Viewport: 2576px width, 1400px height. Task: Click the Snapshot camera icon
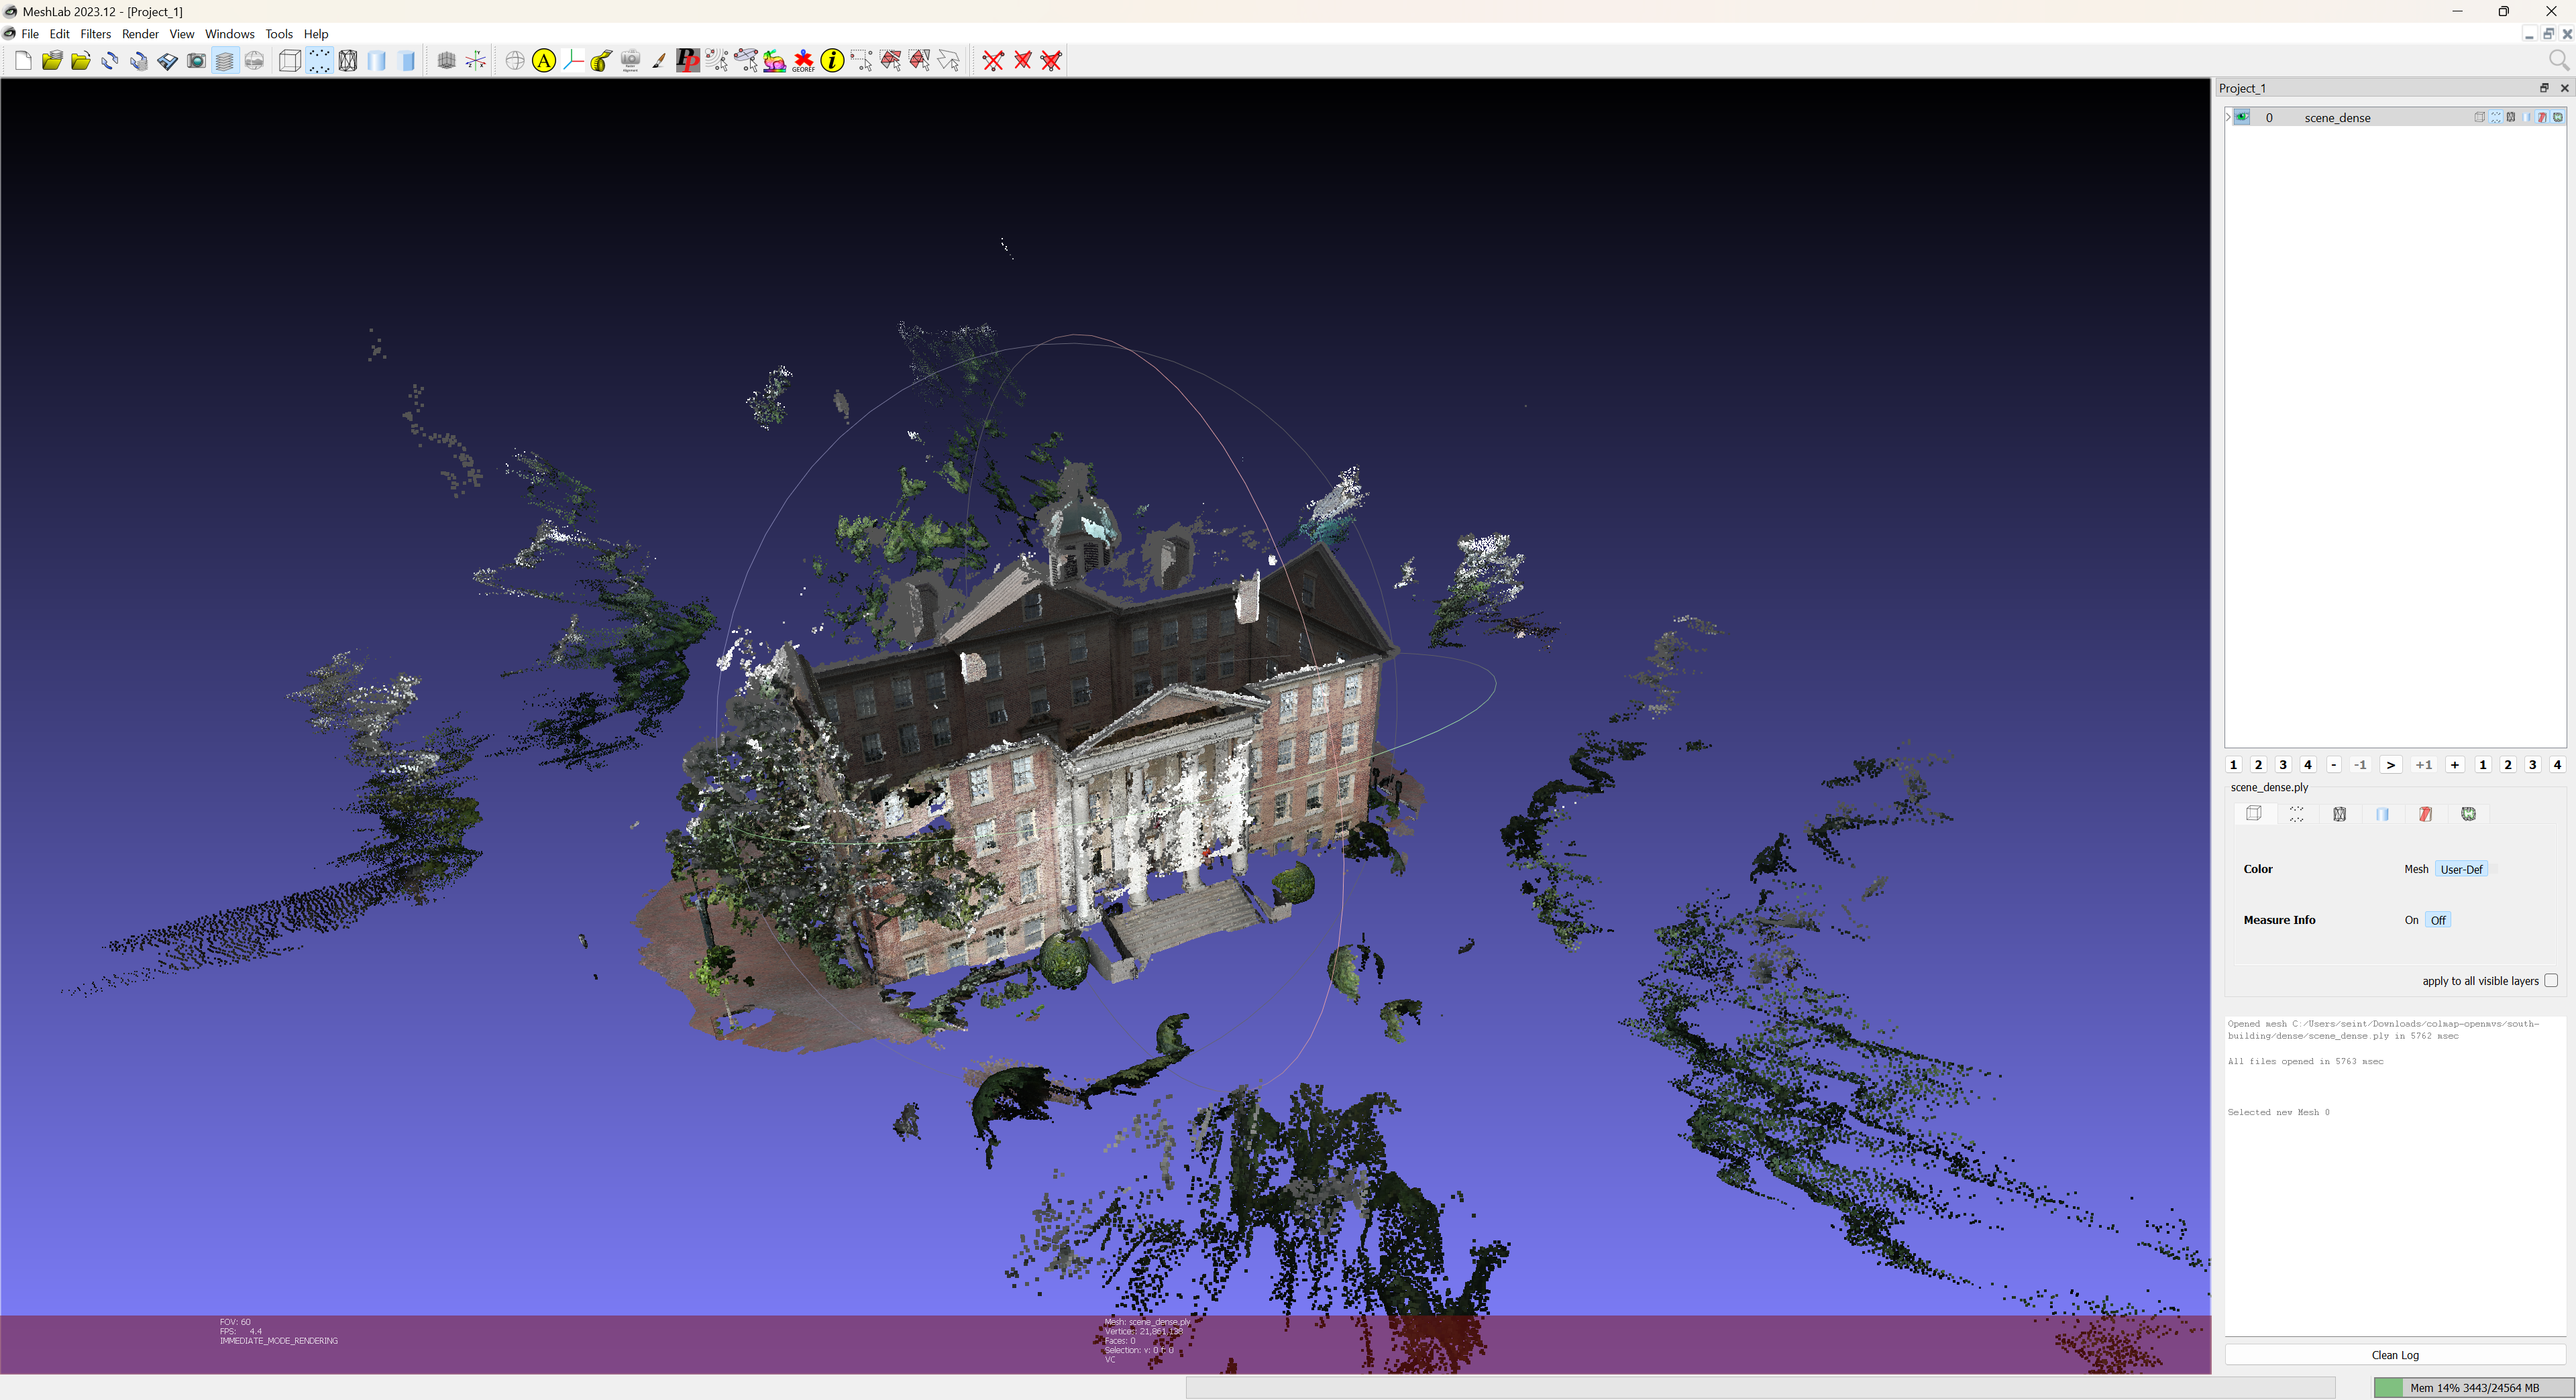click(x=197, y=61)
